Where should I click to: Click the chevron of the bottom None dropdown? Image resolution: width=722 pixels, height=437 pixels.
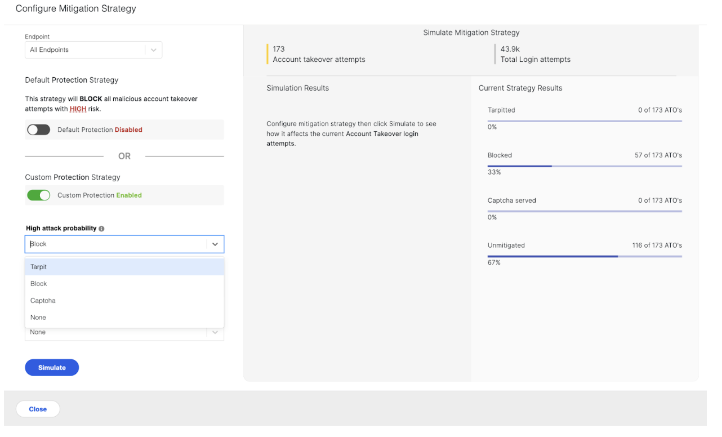215,333
